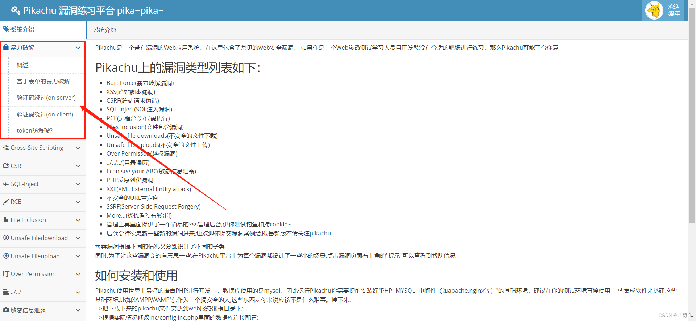This screenshot has height=321, width=696.
Task: Select 基于表单的暴力破解 submenu item
Action: pos(43,82)
